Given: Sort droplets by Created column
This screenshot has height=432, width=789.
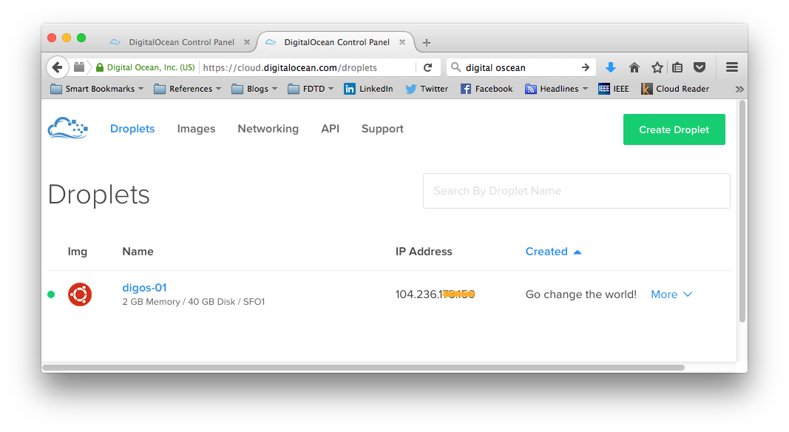Looking at the screenshot, I should (553, 252).
